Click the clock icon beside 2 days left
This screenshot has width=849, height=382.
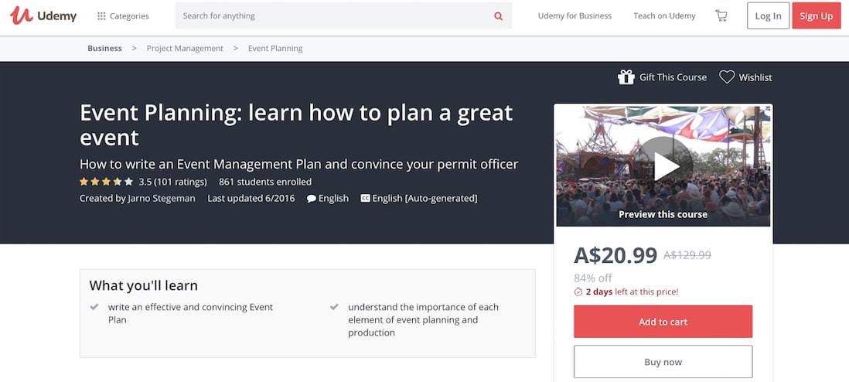coord(578,292)
